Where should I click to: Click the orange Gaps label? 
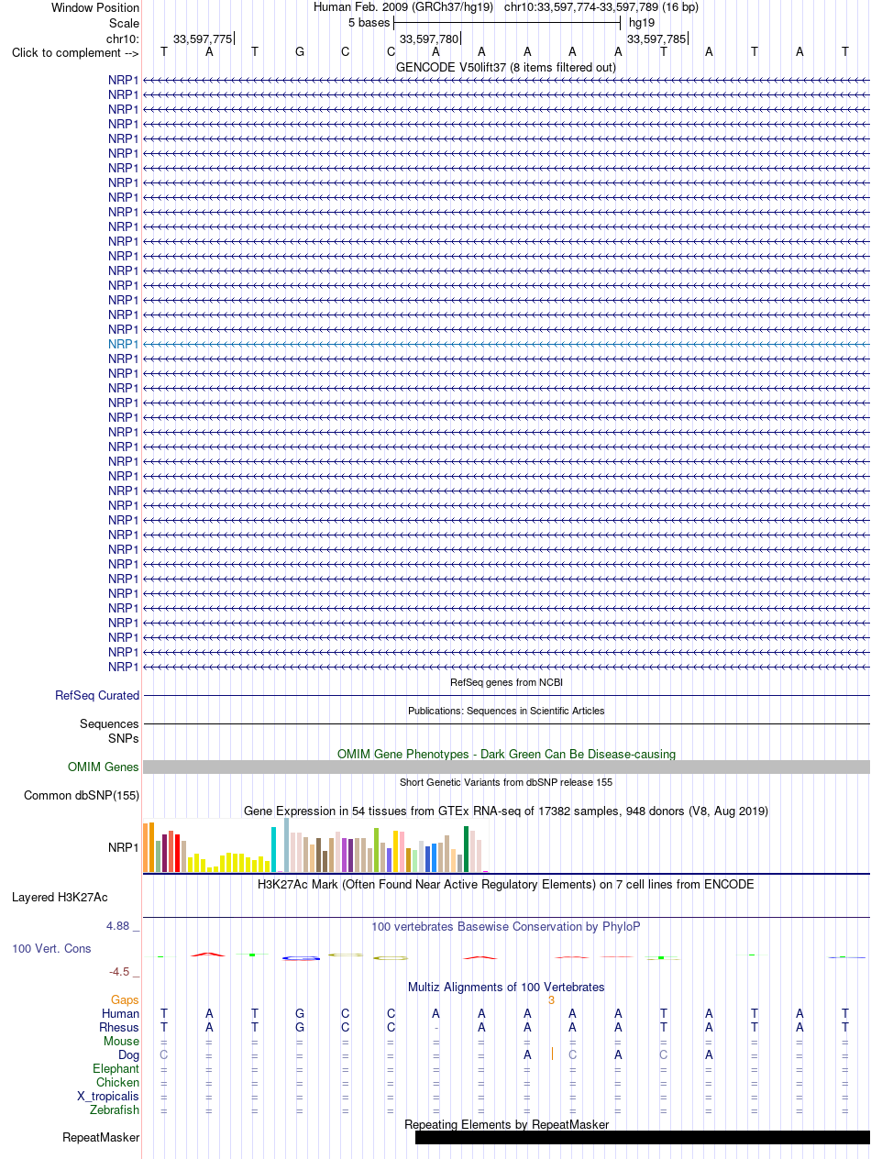click(x=125, y=1000)
